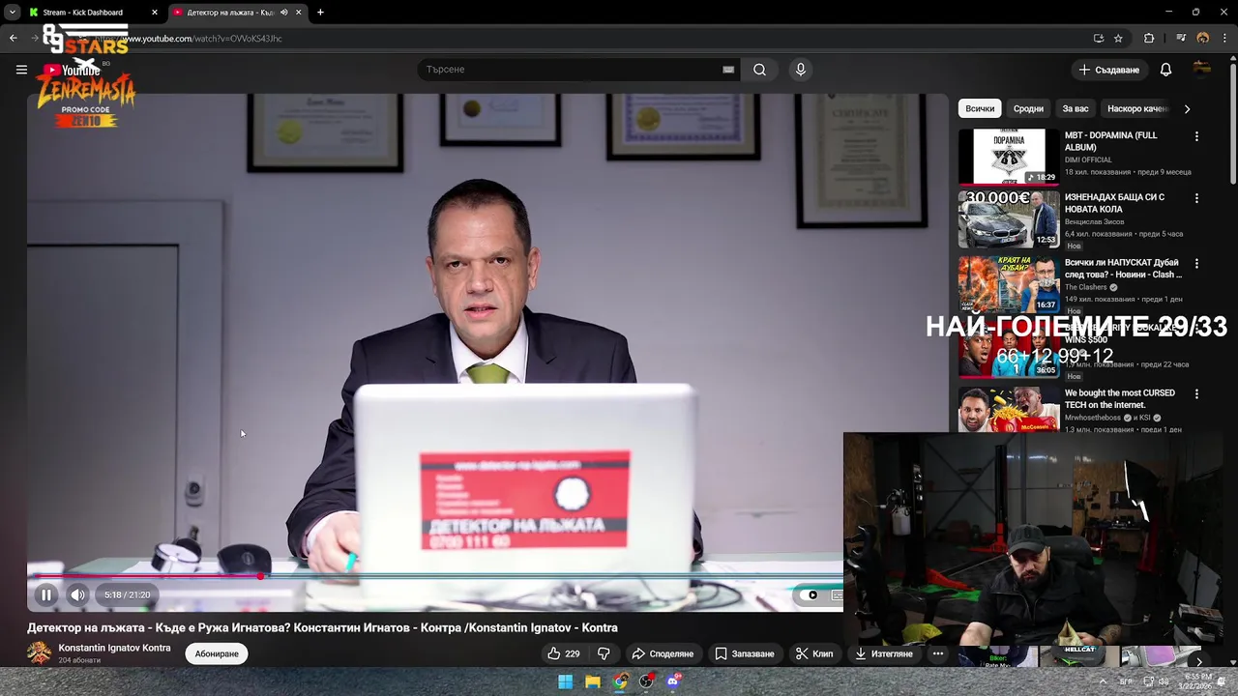Open the browser extensions puzzle icon
1238x696 pixels.
pyautogui.click(x=1149, y=39)
